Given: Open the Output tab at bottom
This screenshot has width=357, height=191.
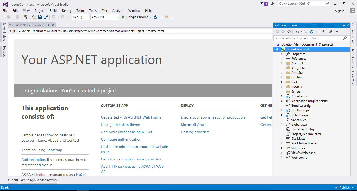Looking at the screenshot, I should [x=13, y=180].
